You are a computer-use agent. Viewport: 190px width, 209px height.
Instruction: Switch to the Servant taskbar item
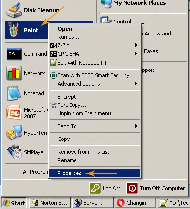point(92,203)
